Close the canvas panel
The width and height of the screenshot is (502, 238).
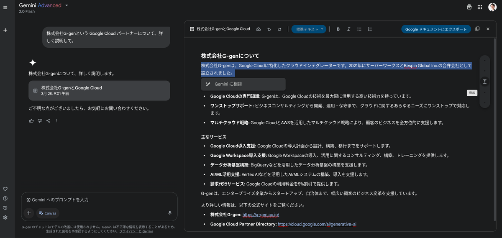tap(488, 29)
